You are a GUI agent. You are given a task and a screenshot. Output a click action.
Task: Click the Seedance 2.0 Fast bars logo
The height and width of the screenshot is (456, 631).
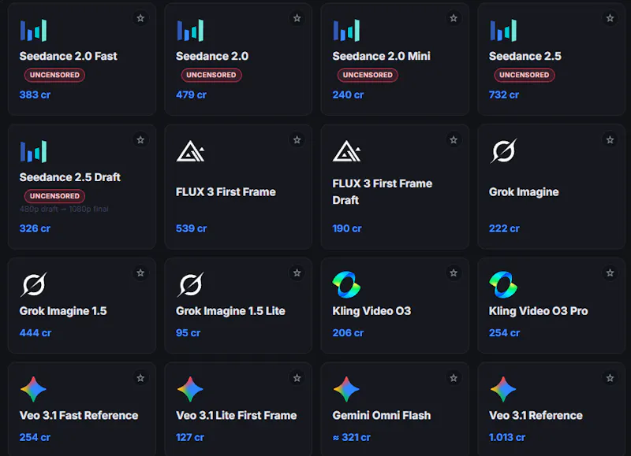[x=33, y=30]
